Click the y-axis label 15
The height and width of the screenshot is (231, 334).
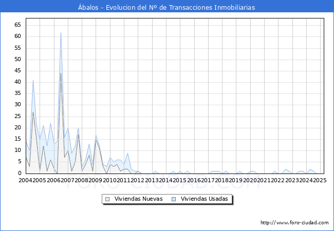[x=17, y=139]
